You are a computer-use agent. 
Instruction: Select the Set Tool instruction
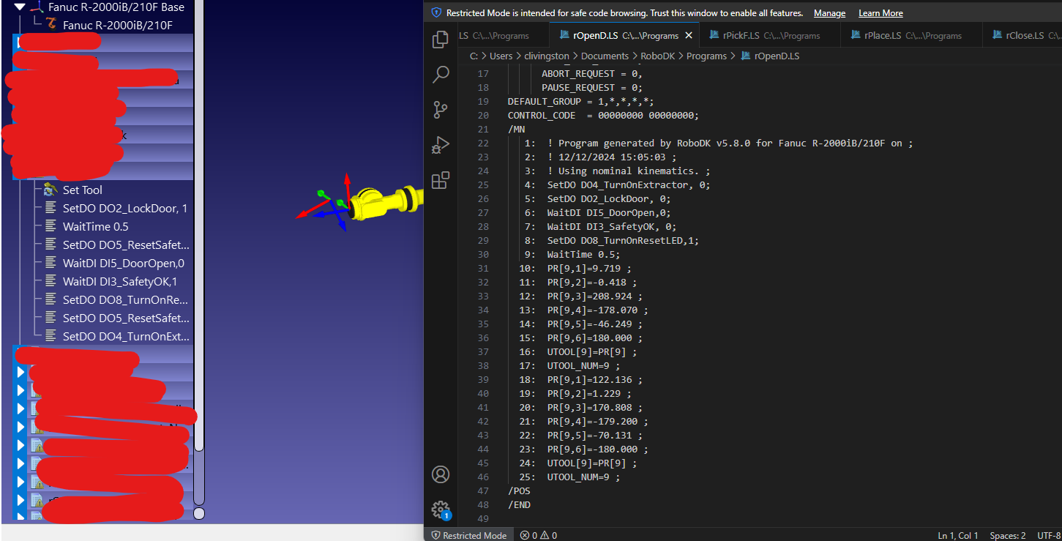[82, 190]
